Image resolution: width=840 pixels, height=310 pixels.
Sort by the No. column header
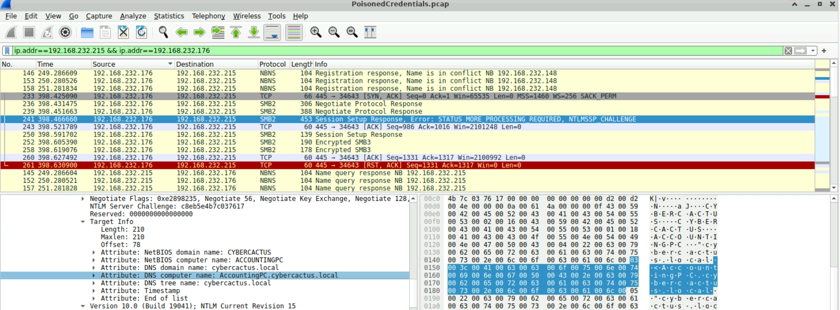click(18, 64)
